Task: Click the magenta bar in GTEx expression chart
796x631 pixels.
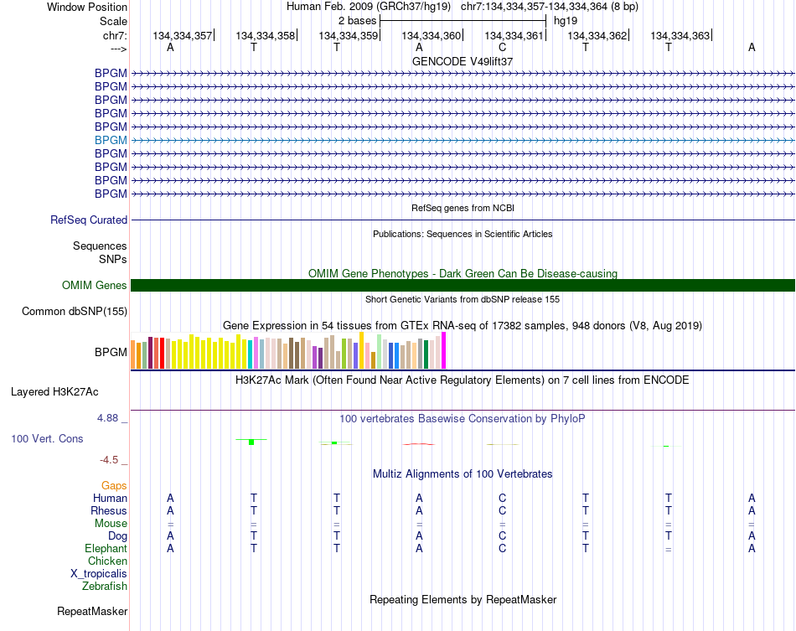Action: point(444,350)
